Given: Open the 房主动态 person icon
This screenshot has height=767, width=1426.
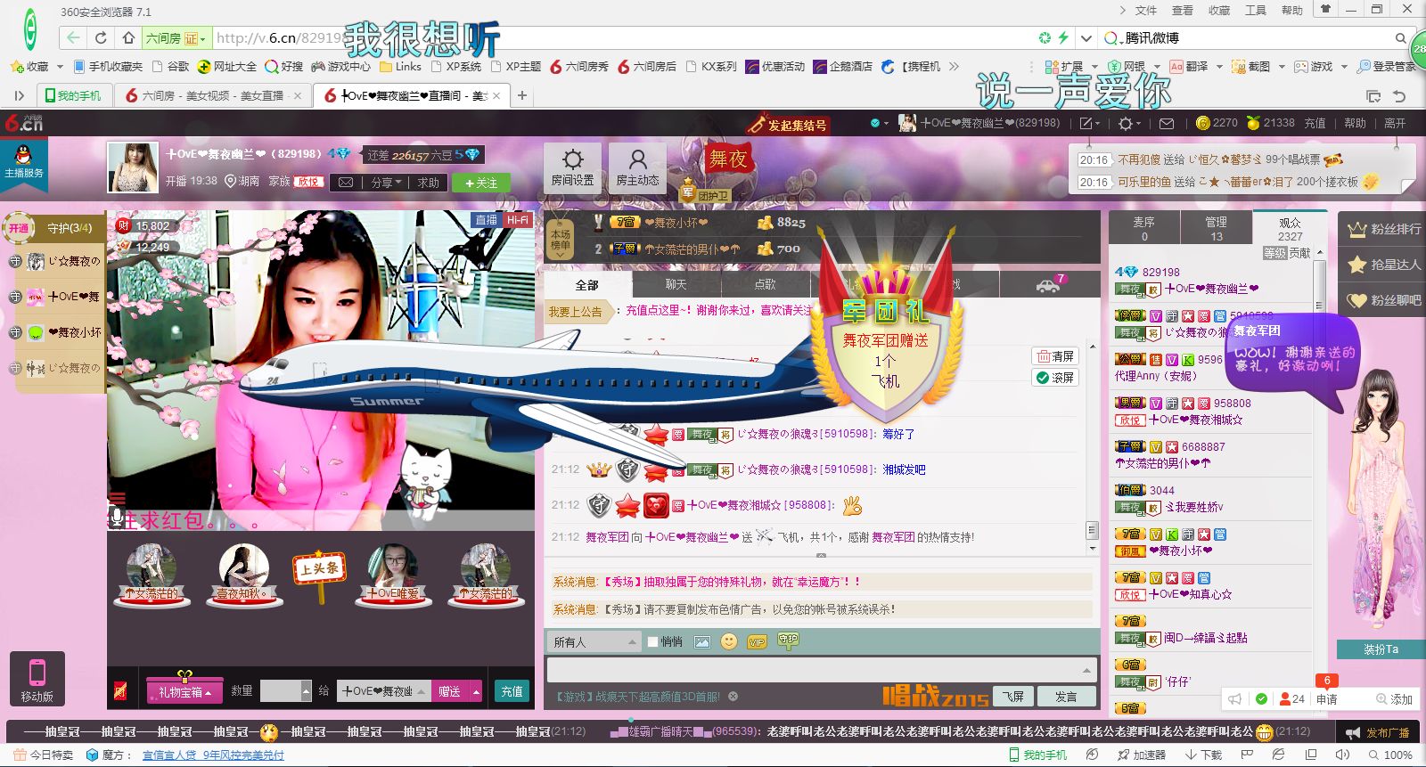Looking at the screenshot, I should click(x=638, y=160).
